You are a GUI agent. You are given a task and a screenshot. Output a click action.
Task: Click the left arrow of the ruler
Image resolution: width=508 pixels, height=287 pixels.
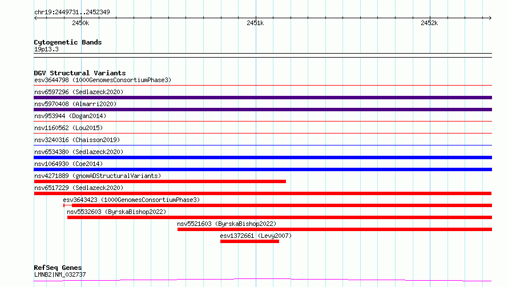click(35, 18)
